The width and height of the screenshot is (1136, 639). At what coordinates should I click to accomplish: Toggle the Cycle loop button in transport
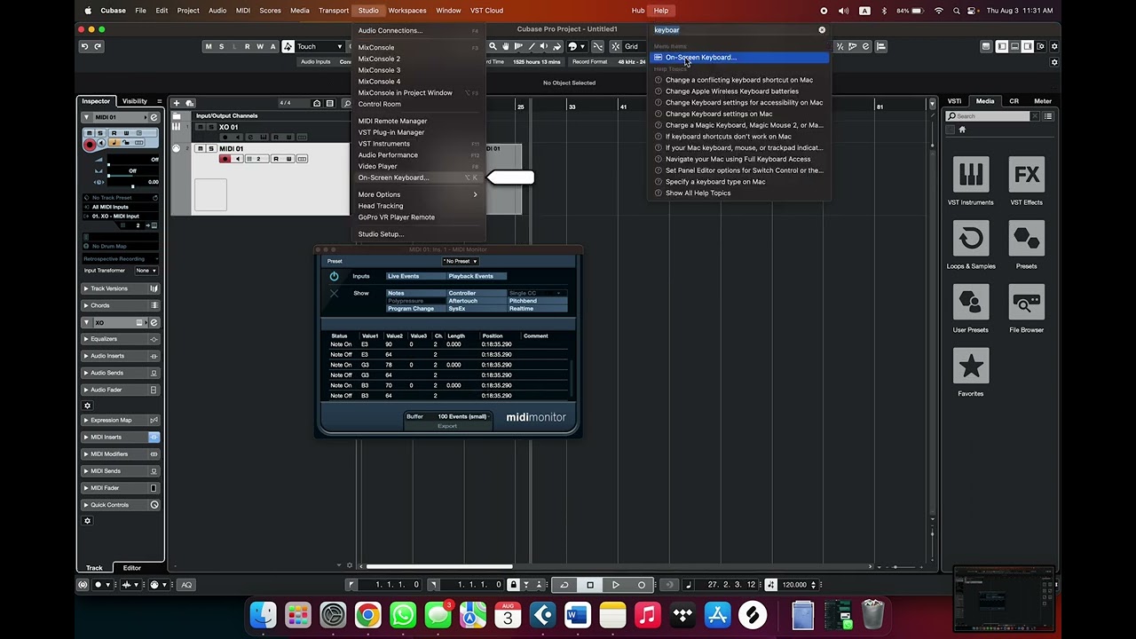[x=564, y=585]
